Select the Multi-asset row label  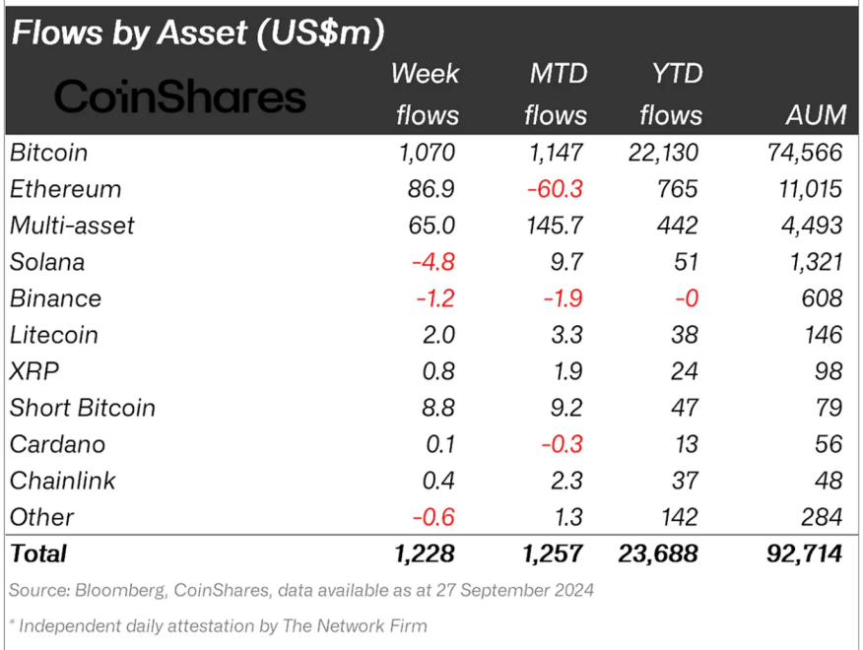[72, 226]
